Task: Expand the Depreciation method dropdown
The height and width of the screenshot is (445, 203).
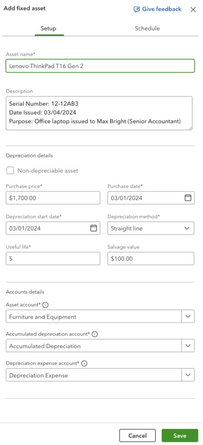Action: (x=151, y=228)
